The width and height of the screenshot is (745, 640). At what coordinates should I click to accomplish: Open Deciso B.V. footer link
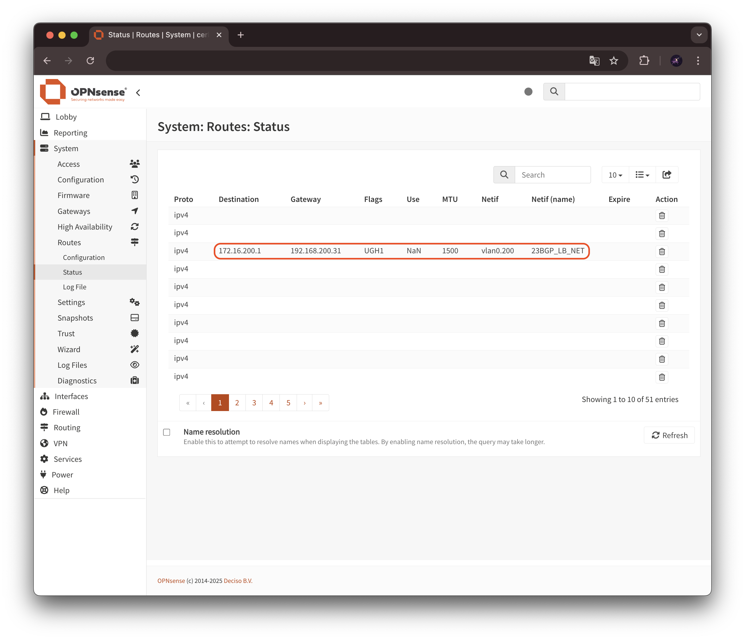[238, 581]
